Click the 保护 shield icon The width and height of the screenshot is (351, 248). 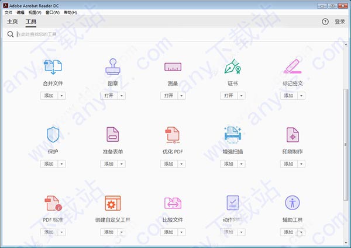pos(53,135)
